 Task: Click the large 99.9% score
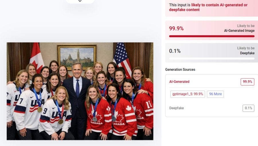point(176,28)
